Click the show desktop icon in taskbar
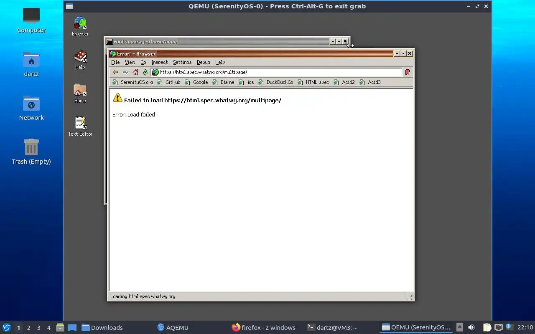 [x=72, y=327]
